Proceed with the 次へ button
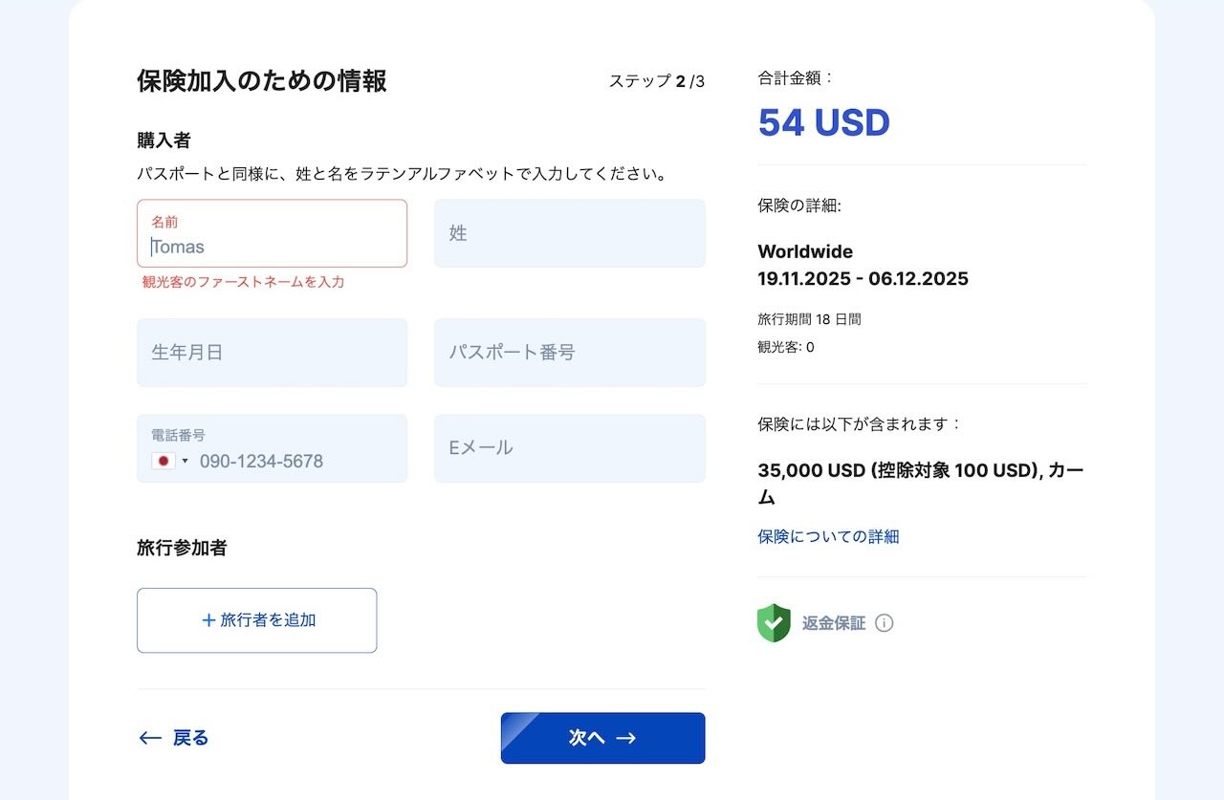The height and width of the screenshot is (800, 1224). [x=602, y=738]
